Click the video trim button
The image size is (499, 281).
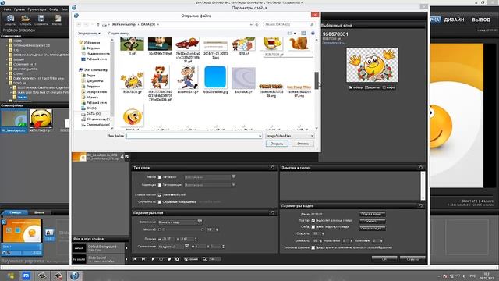coord(373,214)
